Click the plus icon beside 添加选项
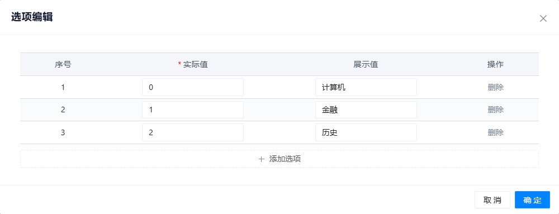 pyautogui.click(x=261, y=159)
